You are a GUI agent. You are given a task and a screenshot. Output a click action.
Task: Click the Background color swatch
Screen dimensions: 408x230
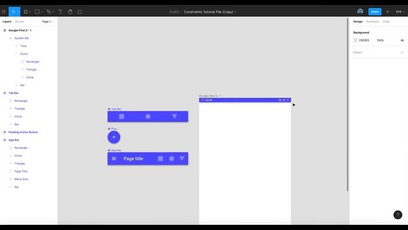point(356,40)
